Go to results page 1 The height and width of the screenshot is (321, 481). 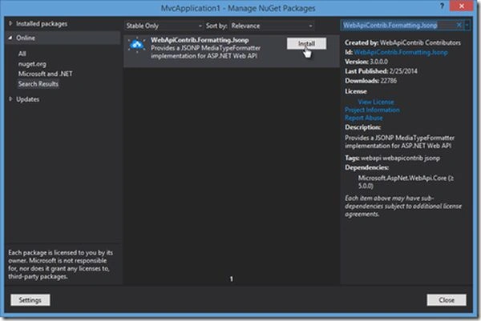click(x=232, y=279)
